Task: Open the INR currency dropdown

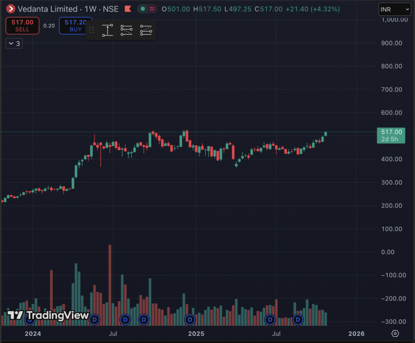Action: coord(394,9)
